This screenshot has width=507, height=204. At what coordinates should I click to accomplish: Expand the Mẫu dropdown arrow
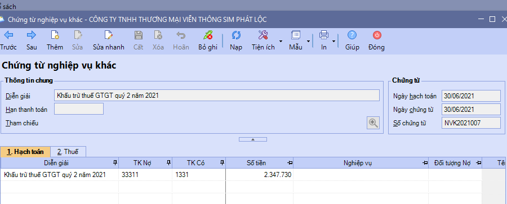[308, 42]
